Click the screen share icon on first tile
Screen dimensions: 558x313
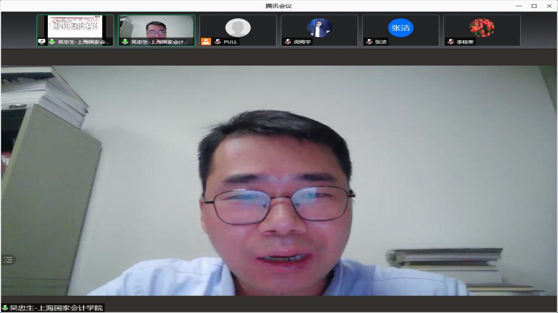[42, 42]
